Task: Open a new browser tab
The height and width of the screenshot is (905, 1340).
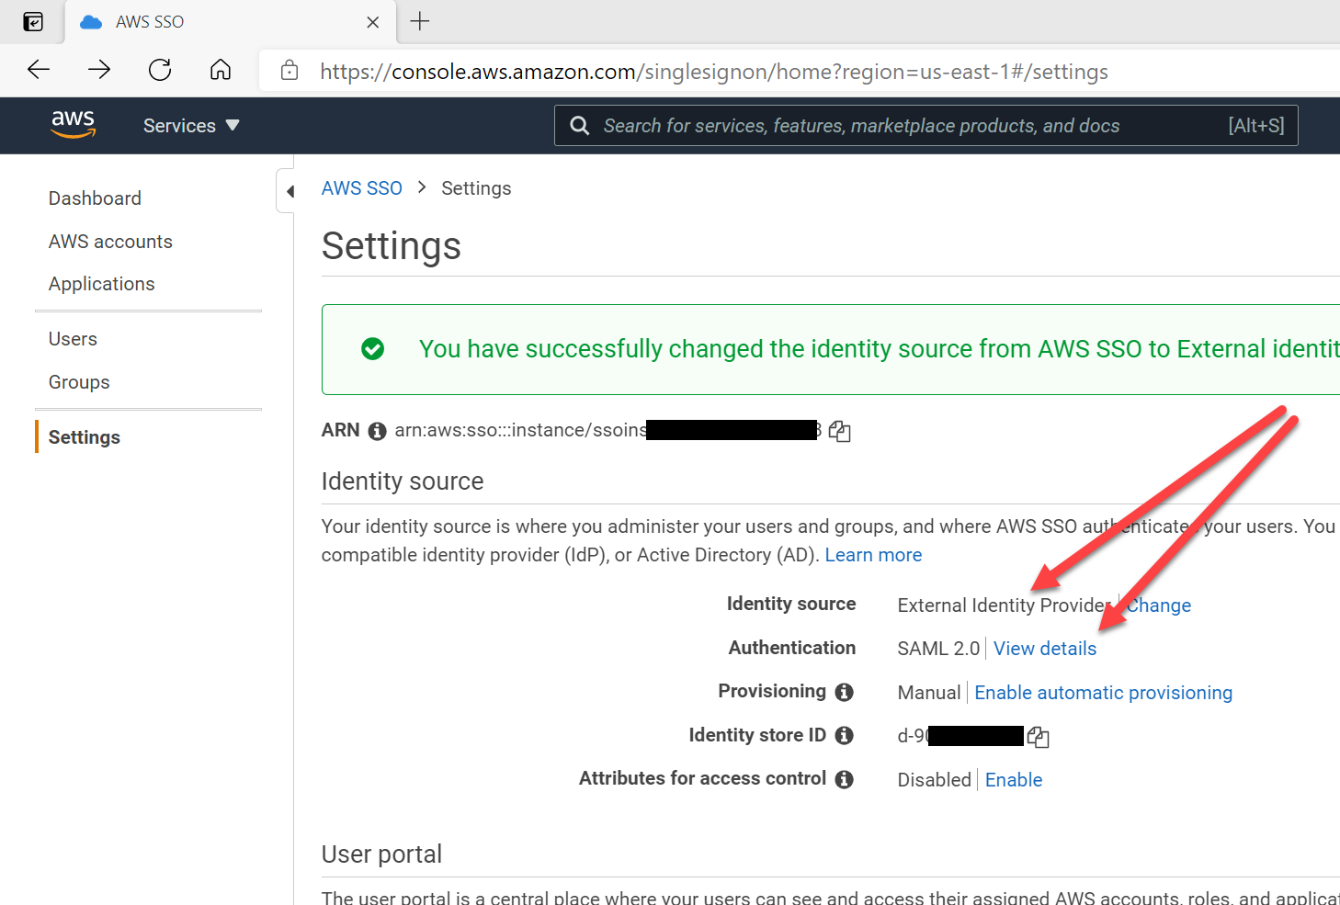Action: 420,21
